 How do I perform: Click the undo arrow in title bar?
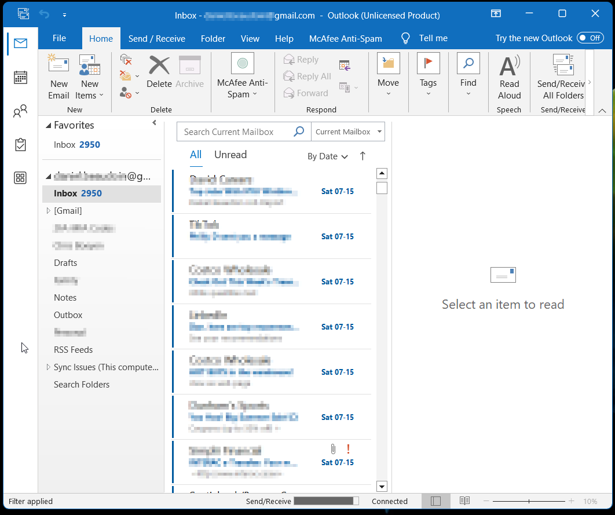[45, 15]
